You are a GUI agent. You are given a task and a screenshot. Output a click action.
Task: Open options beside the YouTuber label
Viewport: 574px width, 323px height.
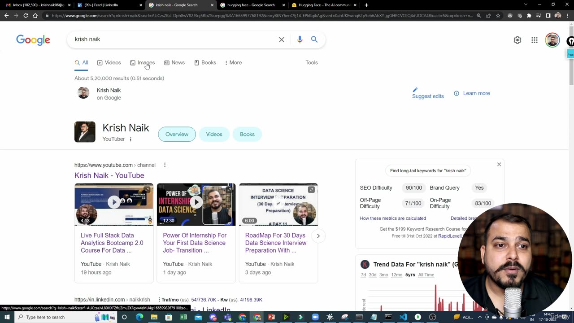tap(130, 139)
